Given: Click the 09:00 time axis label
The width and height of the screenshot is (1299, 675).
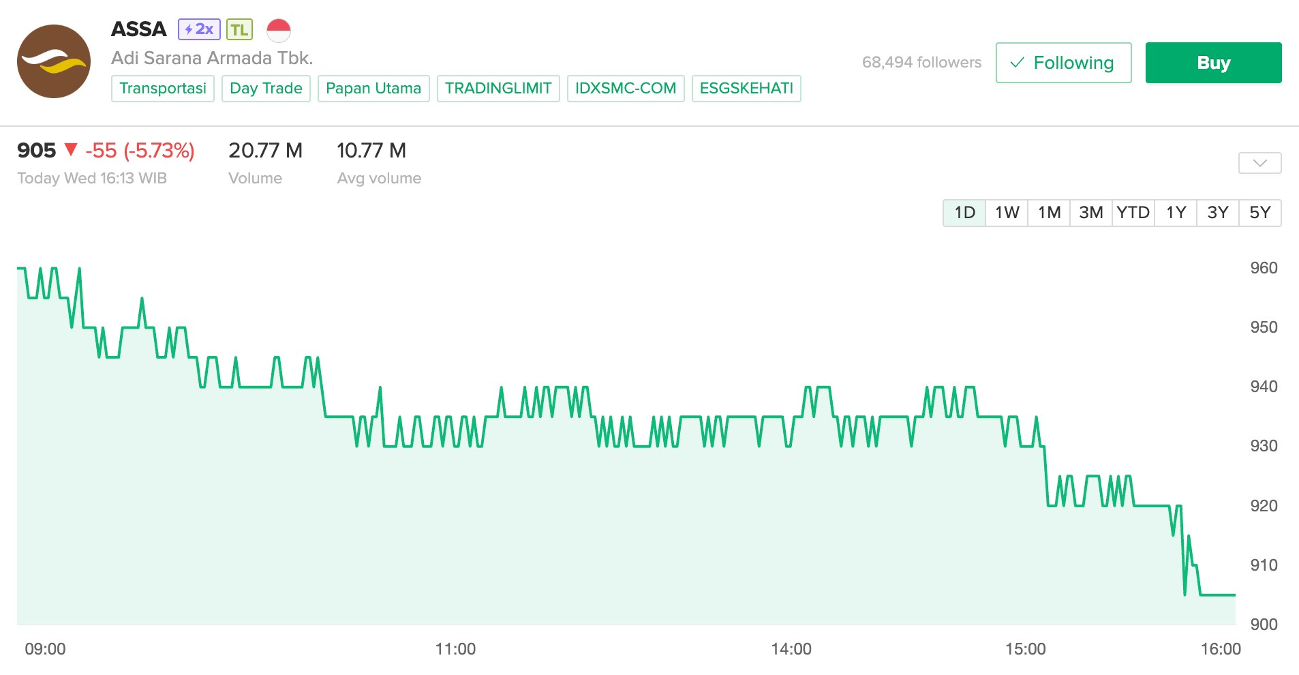Looking at the screenshot, I should tap(45, 649).
